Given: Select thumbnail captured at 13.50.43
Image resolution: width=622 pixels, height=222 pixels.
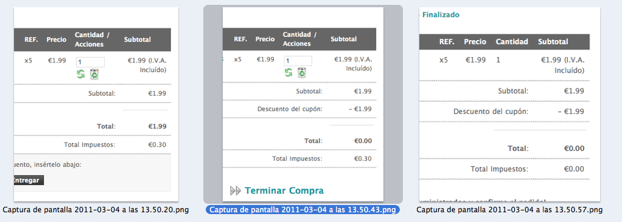Looking at the screenshot, I should [303, 104].
